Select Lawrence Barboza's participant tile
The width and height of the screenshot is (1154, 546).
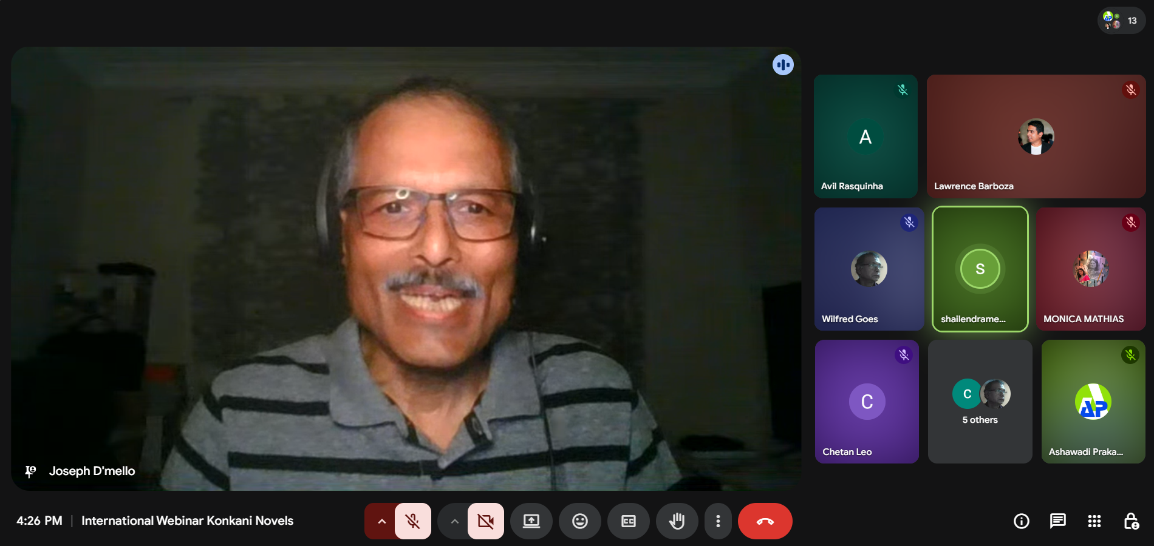coord(1036,136)
